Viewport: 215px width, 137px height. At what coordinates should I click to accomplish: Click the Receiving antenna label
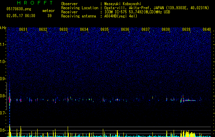coord(79,16)
